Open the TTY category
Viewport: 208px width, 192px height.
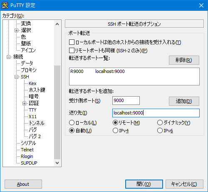tap(32, 110)
